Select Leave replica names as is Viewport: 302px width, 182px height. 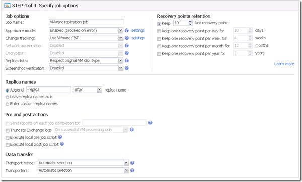(x=8, y=97)
